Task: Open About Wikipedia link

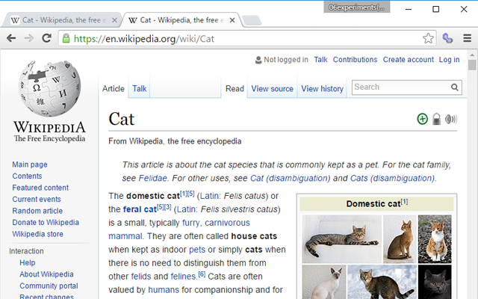Action: pos(46,274)
